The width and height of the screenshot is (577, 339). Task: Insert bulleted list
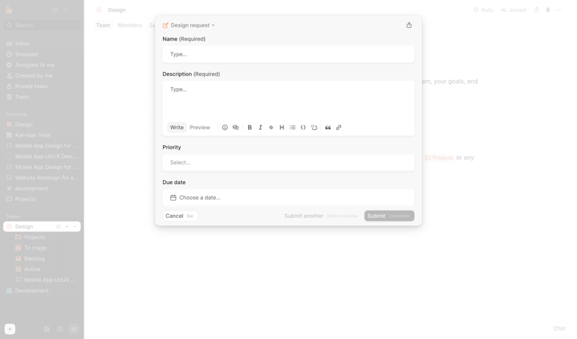[x=292, y=128]
